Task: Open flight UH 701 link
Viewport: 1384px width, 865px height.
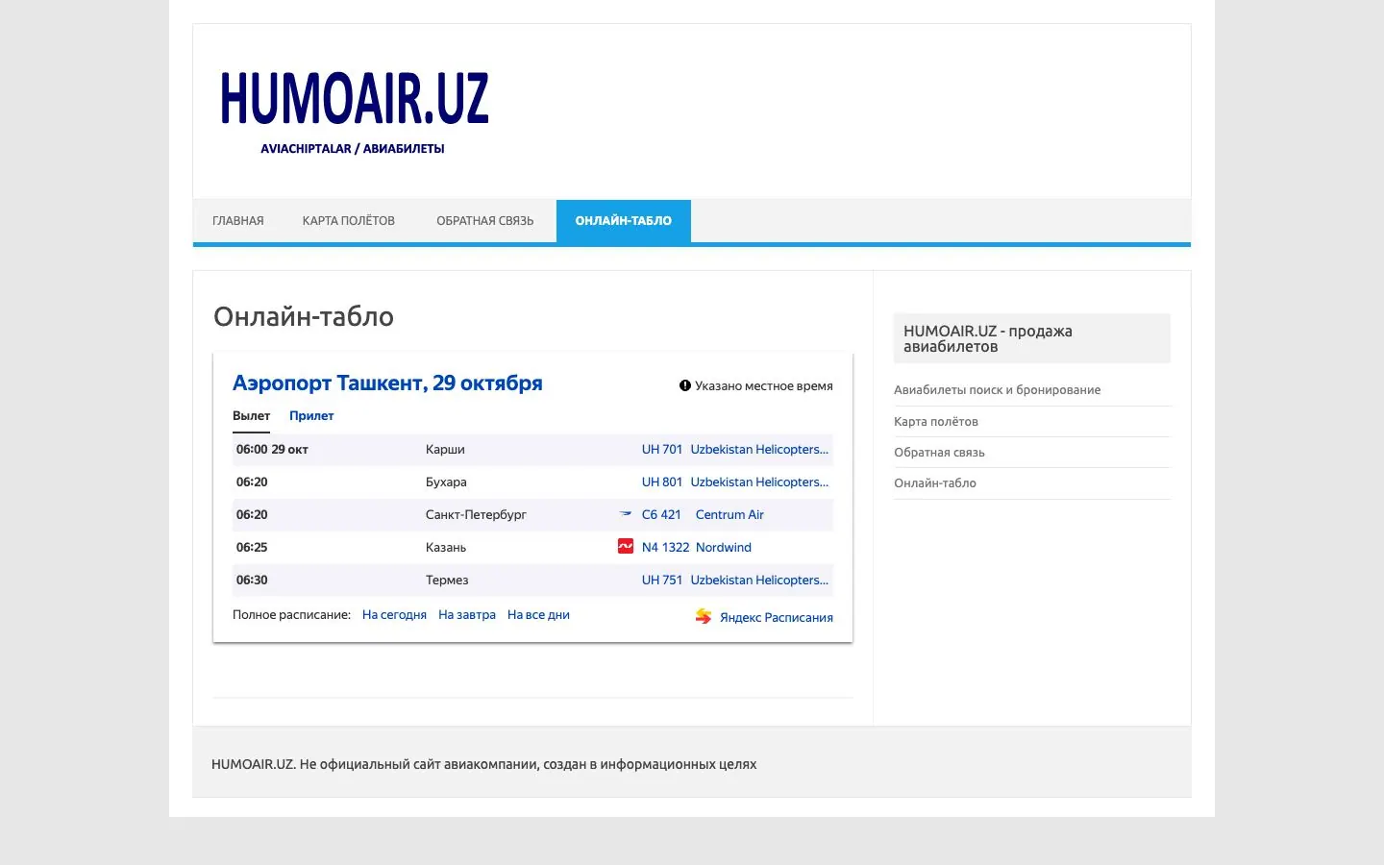Action: [662, 449]
